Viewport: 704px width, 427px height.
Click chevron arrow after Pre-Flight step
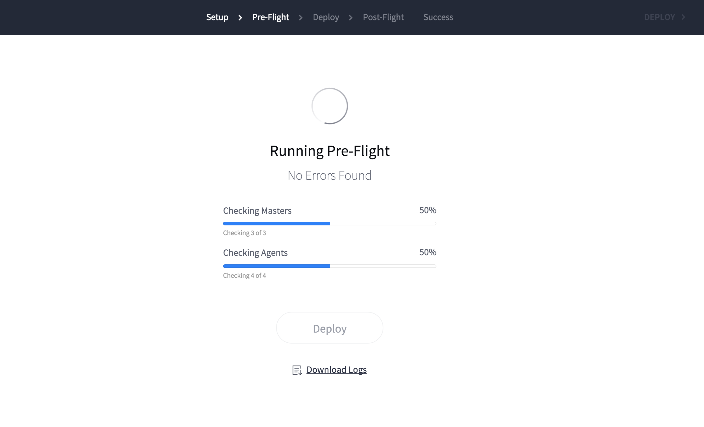300,18
